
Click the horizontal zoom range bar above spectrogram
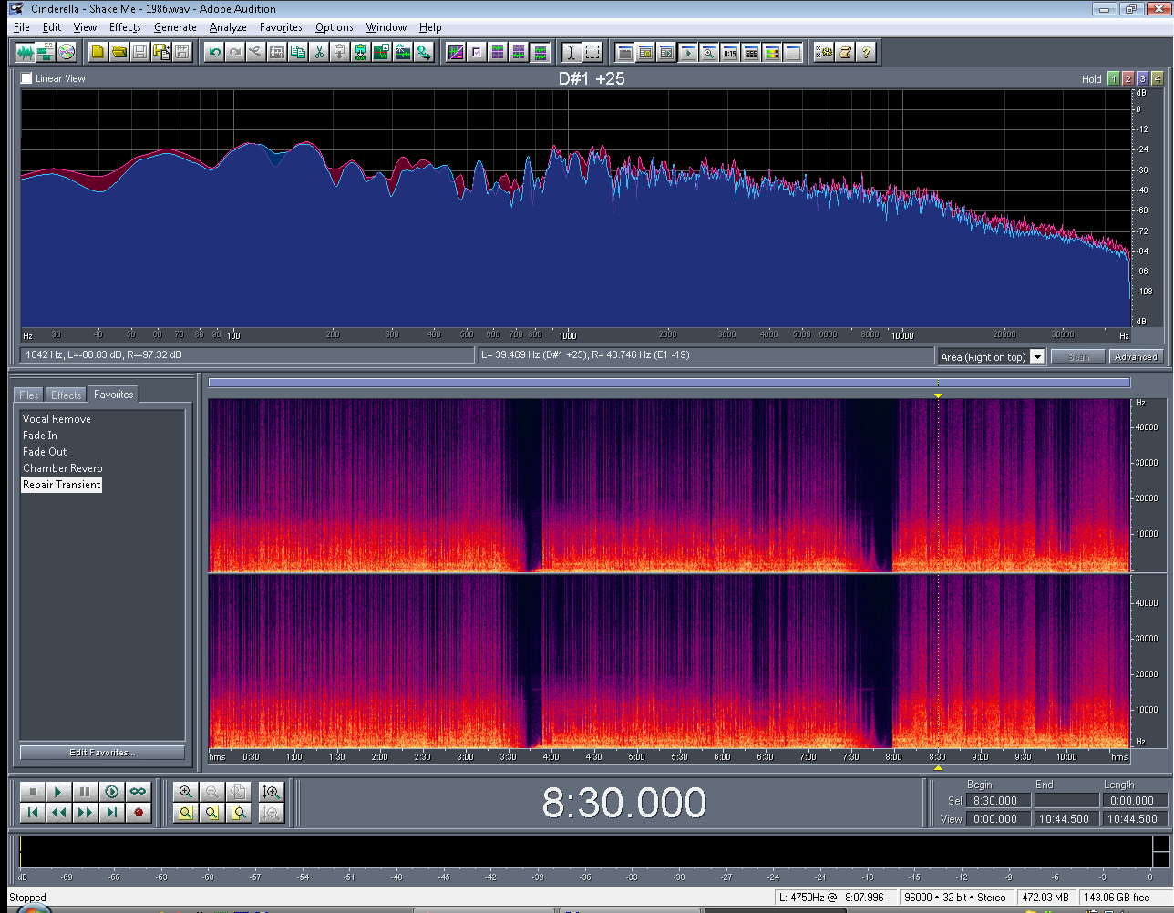click(669, 383)
